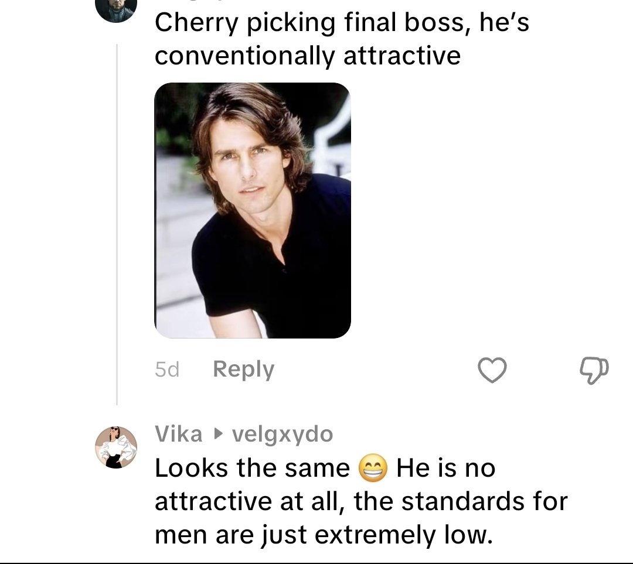
Task: Tap Vika's profile avatar
Action: (x=116, y=447)
